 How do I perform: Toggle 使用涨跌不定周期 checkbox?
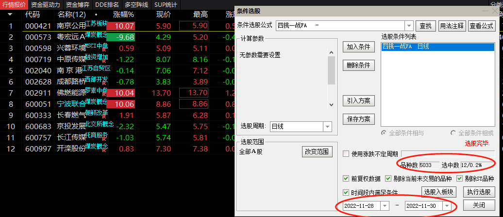pyautogui.click(x=346, y=154)
